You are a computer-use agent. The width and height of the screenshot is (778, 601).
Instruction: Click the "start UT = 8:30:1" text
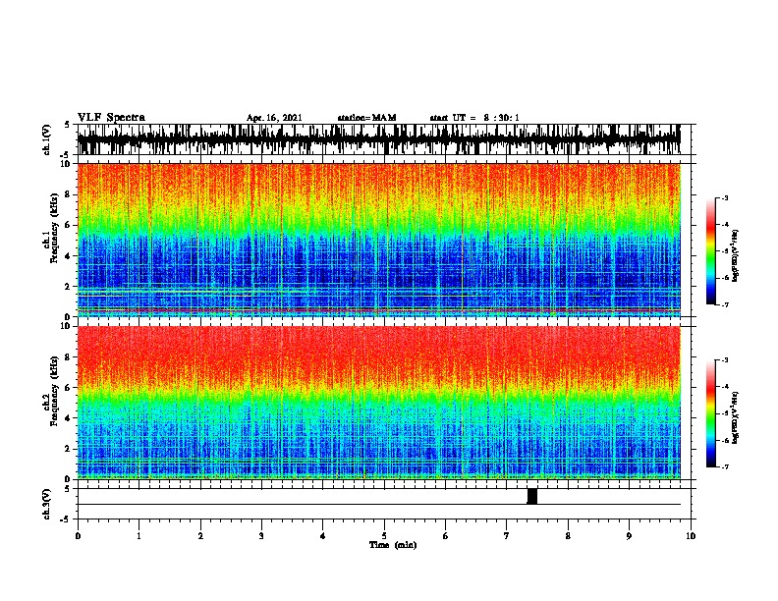(474, 118)
